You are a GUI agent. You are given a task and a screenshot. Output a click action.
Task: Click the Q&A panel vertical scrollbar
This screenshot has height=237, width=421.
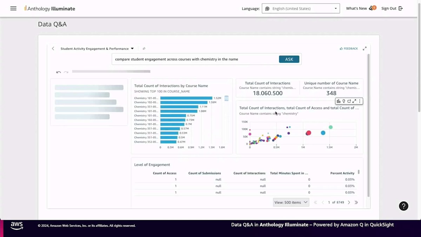click(368, 125)
